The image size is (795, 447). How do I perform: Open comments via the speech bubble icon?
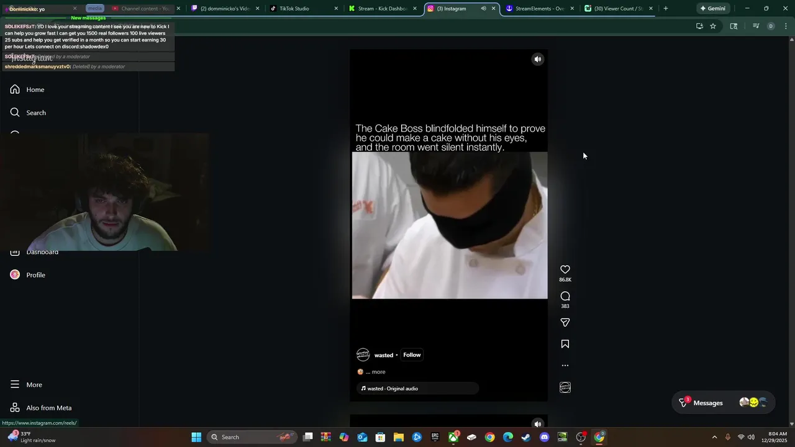point(565,296)
